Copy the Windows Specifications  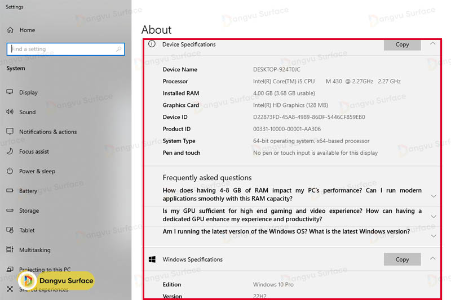402,259
